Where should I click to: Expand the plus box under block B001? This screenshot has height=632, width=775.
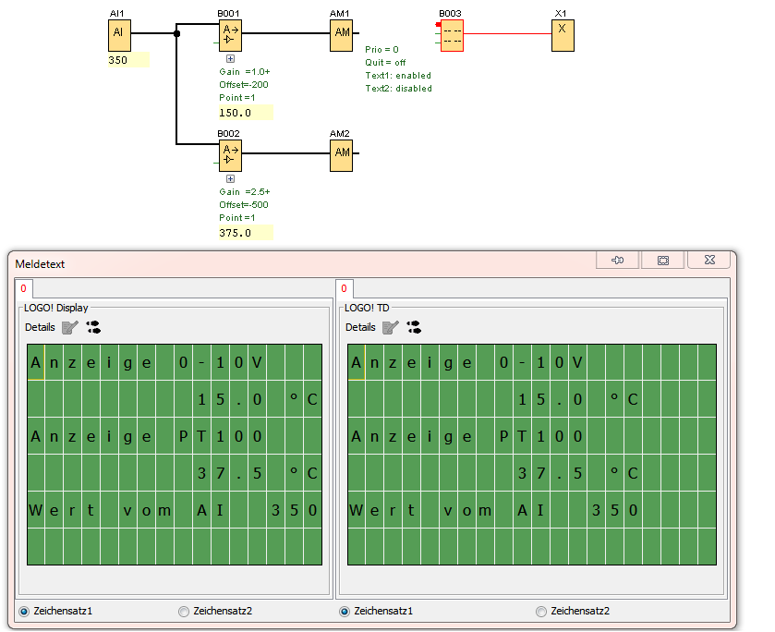point(230,59)
